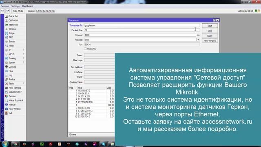Open the Log viewer
The width and height of the screenshot is (261, 147).
pyautogui.click(x=10, y=75)
